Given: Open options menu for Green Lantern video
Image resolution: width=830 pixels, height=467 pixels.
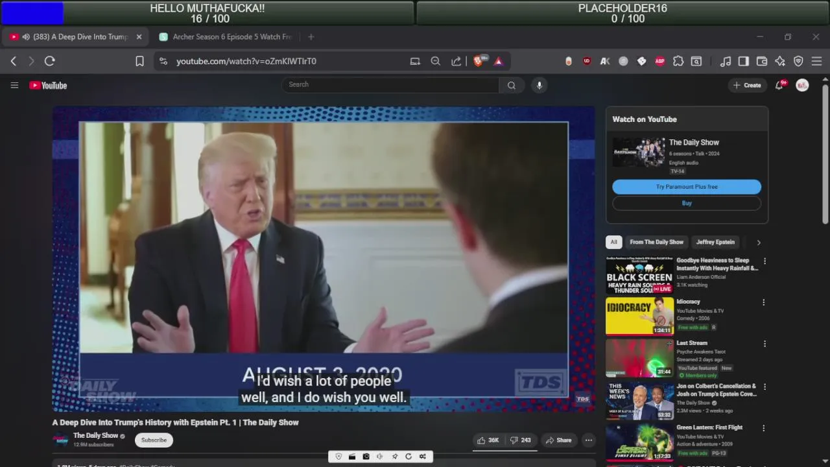Looking at the screenshot, I should 765,428.
